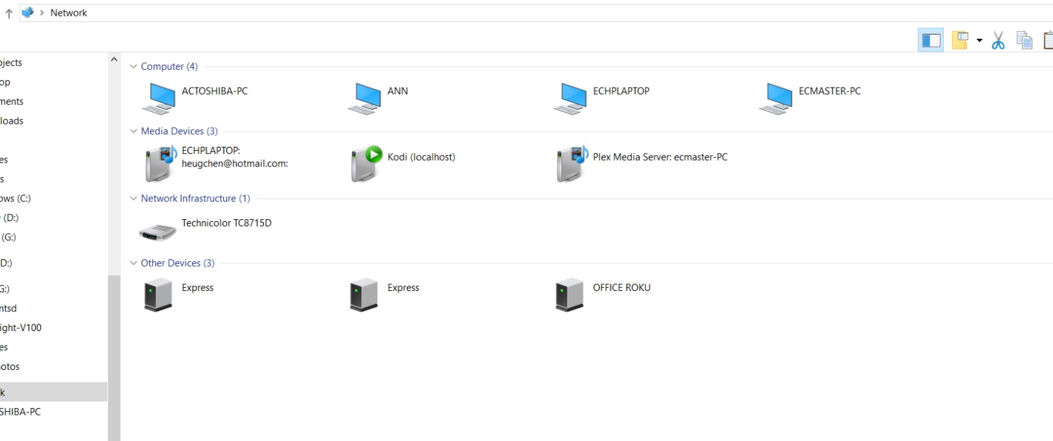Image resolution: width=1053 pixels, height=441 pixels.
Task: Select the SHIBA-PC item in sidebar
Action: (x=20, y=411)
